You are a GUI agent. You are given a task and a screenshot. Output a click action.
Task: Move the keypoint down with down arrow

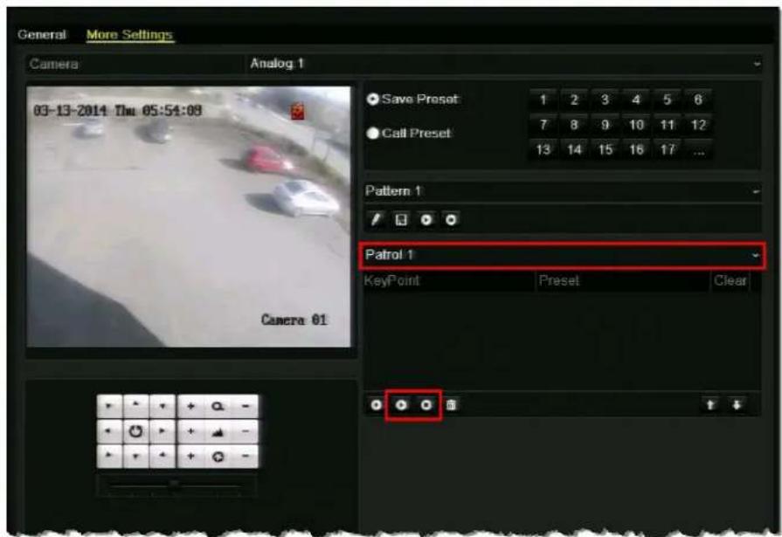tap(737, 404)
